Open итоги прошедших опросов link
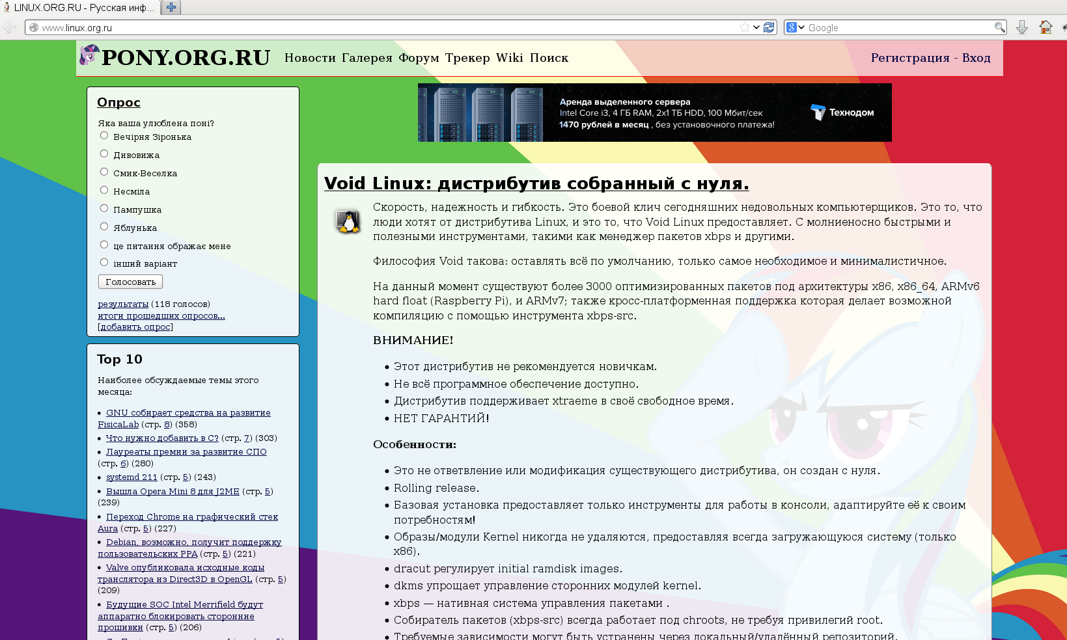Image resolution: width=1067 pixels, height=640 pixels. pos(161,315)
